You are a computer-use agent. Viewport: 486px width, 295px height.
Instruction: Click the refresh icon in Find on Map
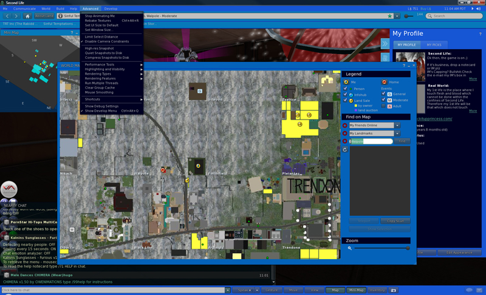point(345,149)
